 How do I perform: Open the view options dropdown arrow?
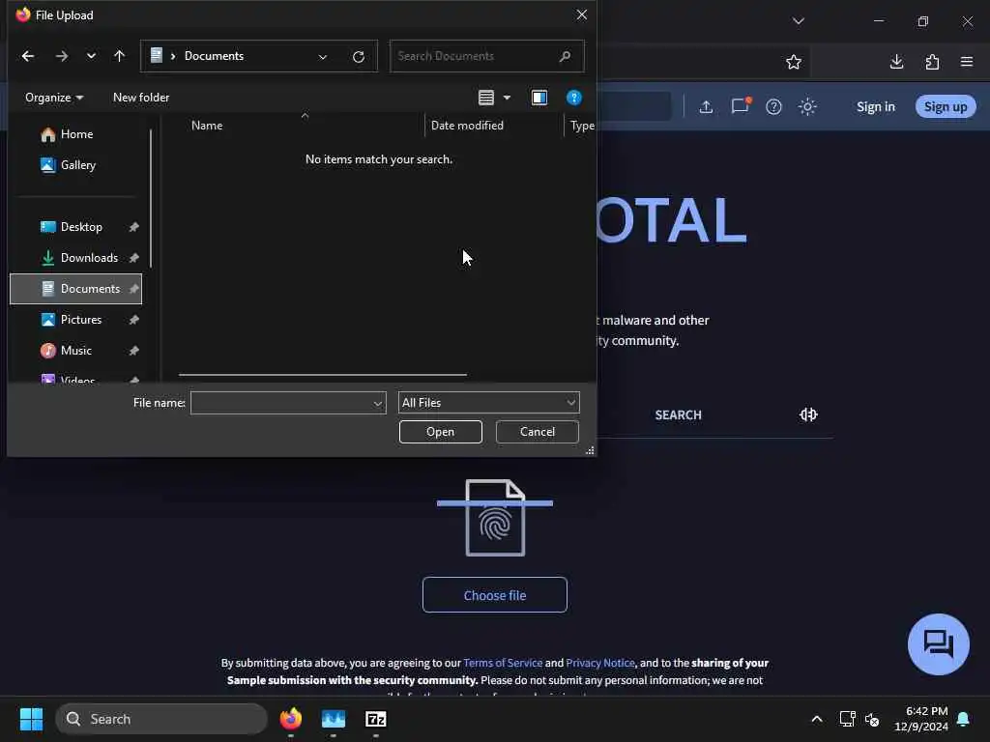coord(507,98)
